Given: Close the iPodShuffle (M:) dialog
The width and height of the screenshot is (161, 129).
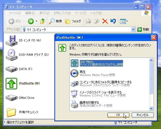Looking at the screenshot, I should pos(154,38).
